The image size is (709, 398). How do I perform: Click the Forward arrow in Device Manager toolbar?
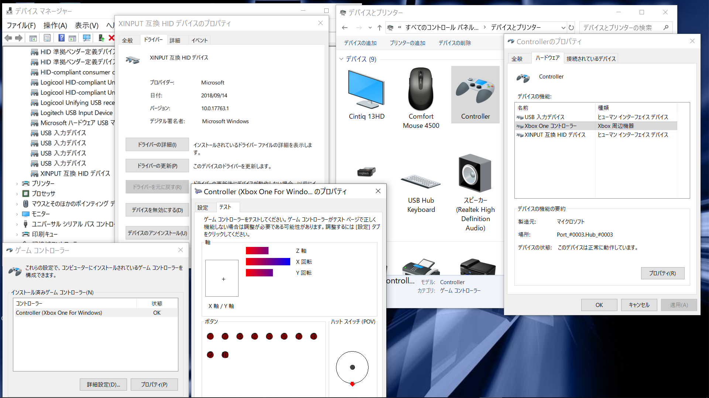coord(19,38)
